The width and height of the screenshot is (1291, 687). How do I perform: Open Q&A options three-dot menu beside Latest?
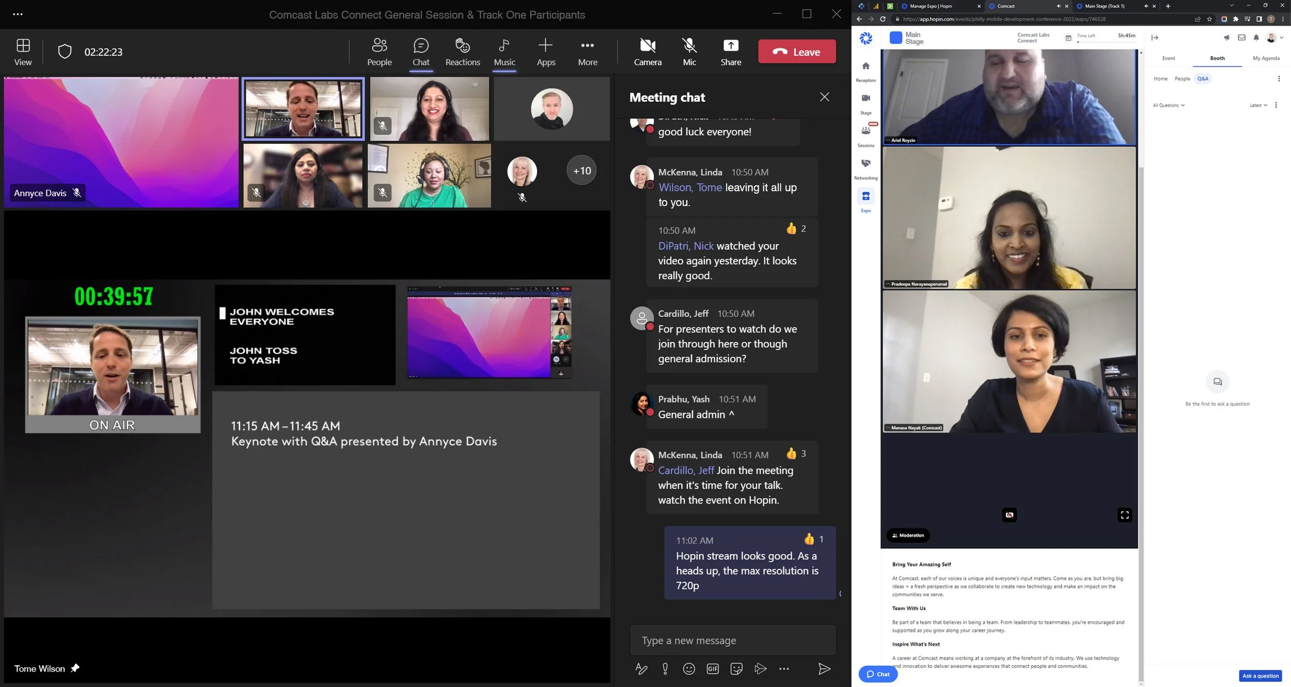[x=1276, y=105]
